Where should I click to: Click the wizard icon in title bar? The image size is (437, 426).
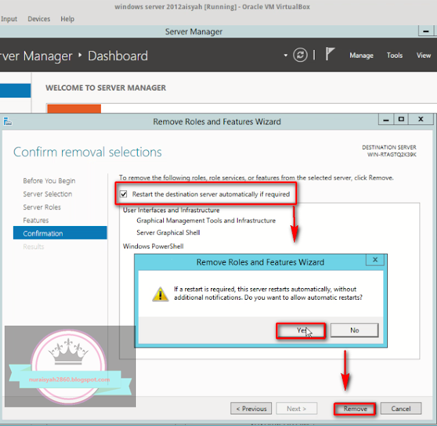point(8,122)
